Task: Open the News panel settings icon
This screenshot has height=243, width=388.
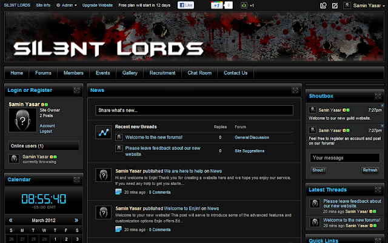Action: (295, 90)
